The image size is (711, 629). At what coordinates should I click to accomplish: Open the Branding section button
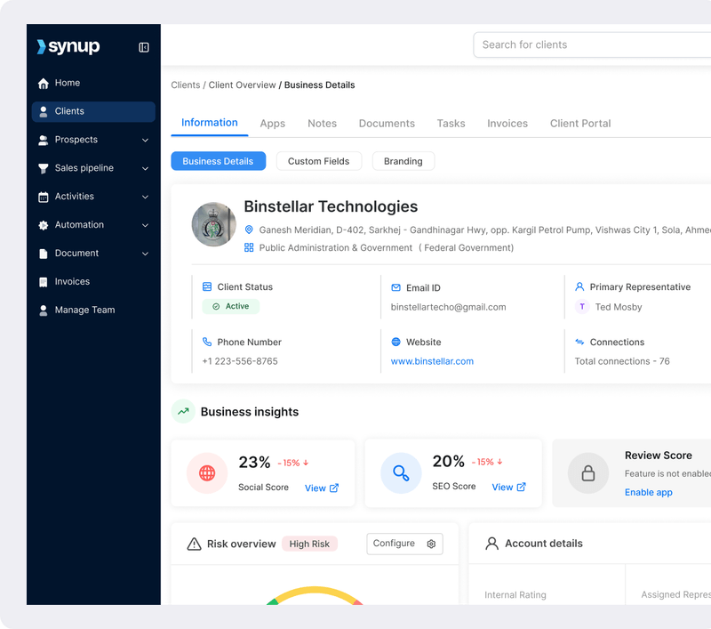403,161
